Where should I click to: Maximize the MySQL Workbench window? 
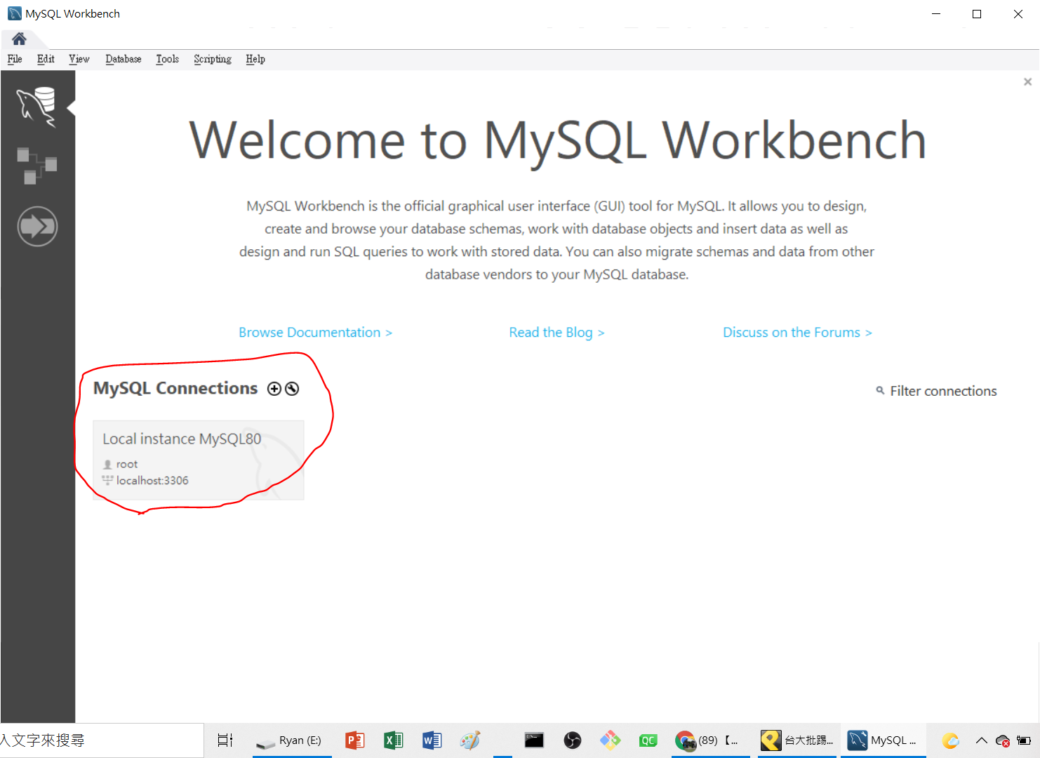tap(977, 13)
